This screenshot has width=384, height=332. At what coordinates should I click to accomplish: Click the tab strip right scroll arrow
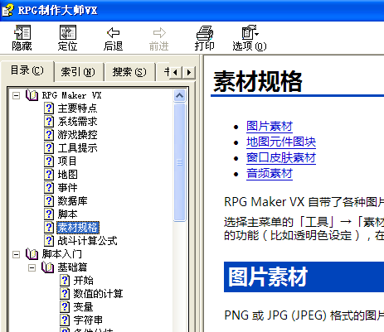(189, 73)
